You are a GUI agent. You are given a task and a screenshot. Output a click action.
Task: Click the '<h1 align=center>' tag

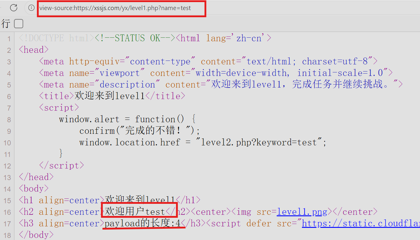coord(62,200)
